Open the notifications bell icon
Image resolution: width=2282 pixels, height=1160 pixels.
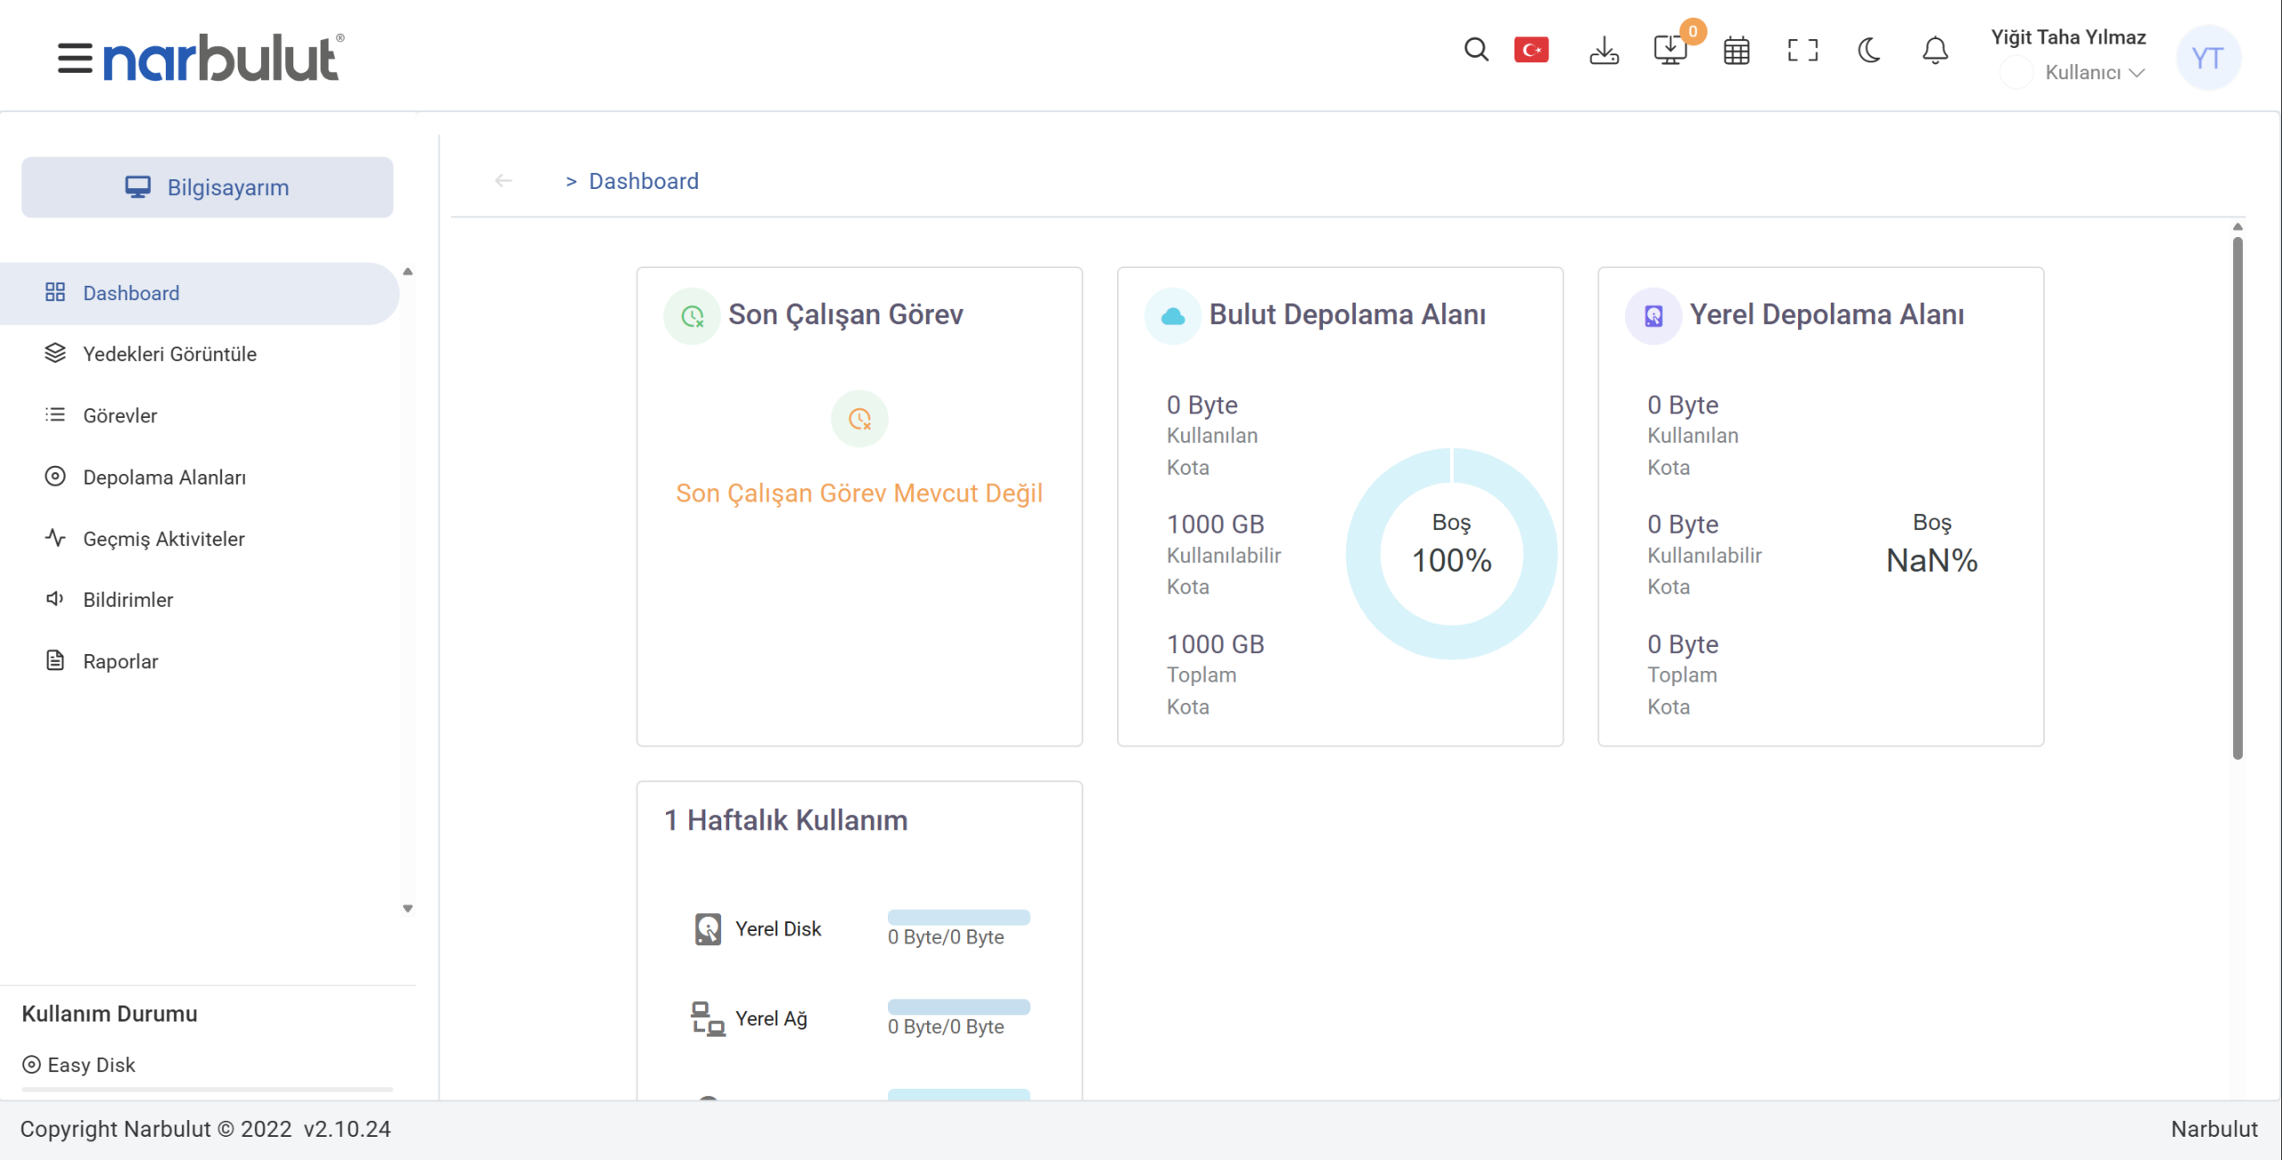click(1934, 51)
